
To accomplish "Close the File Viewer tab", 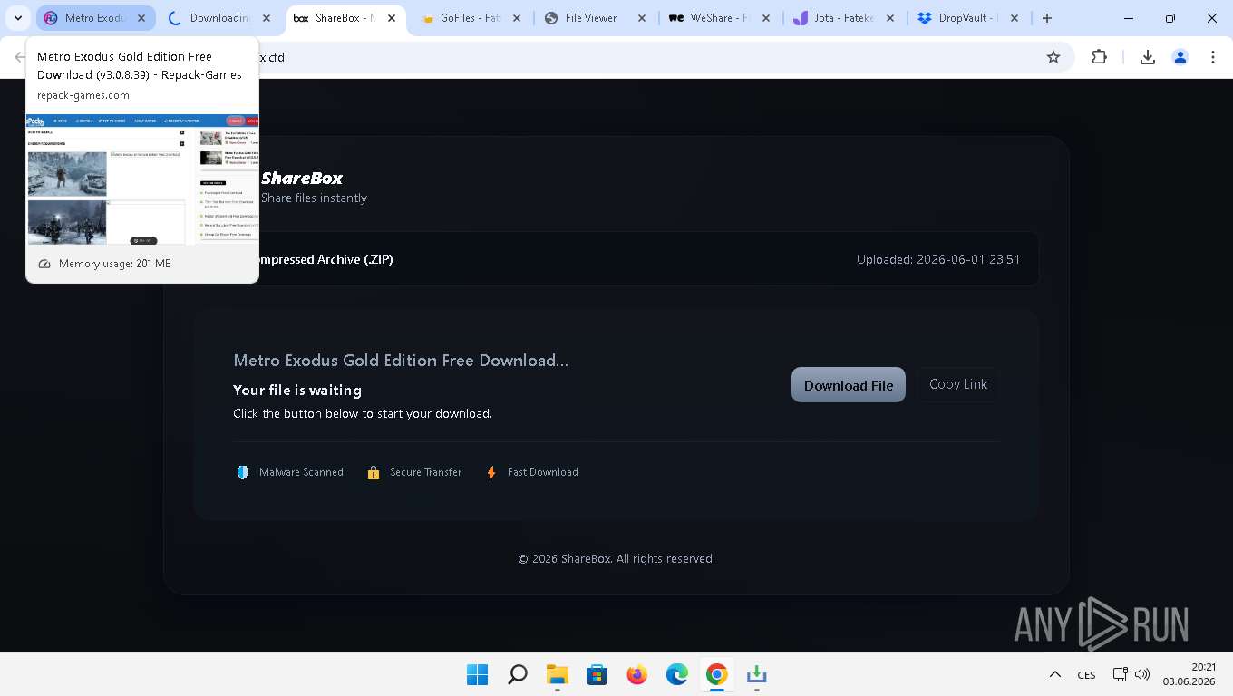I will [642, 18].
